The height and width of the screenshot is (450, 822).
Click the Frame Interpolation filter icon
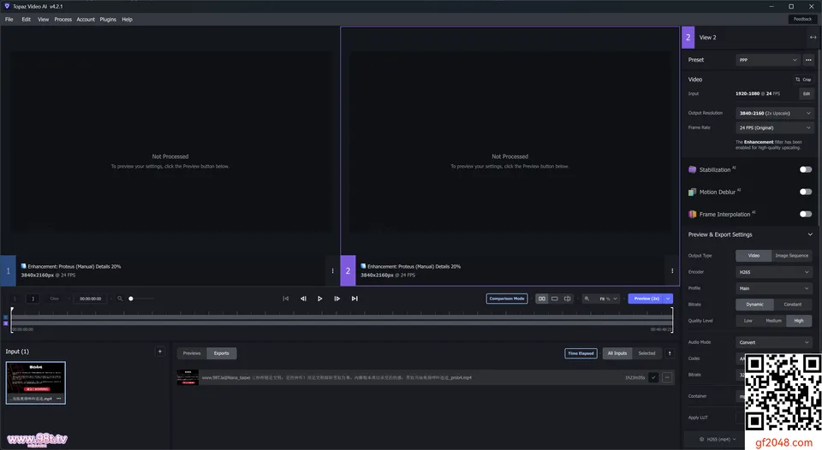(x=692, y=214)
